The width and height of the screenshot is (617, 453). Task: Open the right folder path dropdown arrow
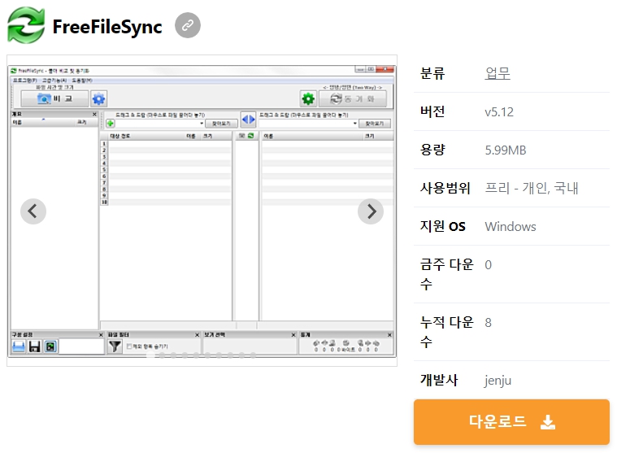click(x=355, y=124)
